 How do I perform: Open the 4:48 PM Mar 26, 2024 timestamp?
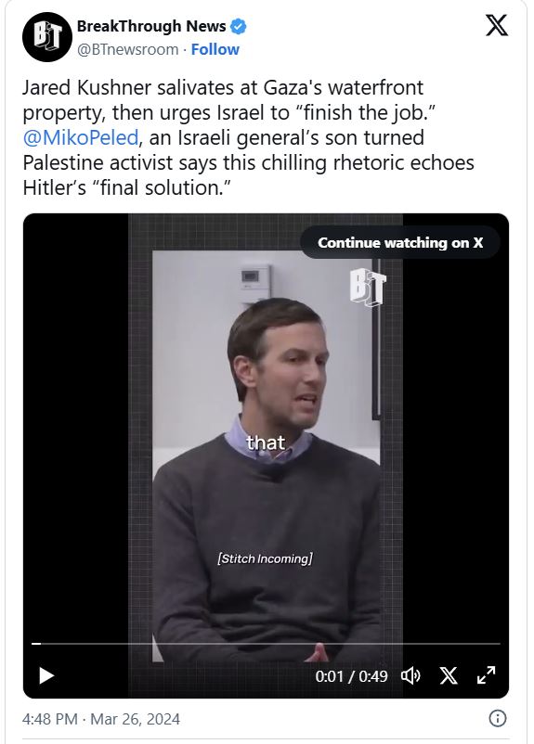click(x=101, y=719)
